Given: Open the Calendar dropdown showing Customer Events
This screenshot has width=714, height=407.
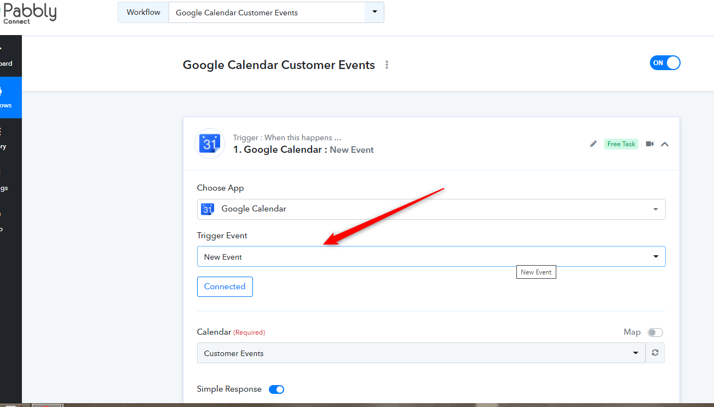Looking at the screenshot, I should (421, 353).
